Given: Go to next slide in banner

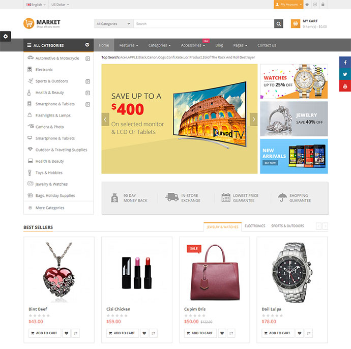Looking at the screenshot, I should click(x=254, y=120).
